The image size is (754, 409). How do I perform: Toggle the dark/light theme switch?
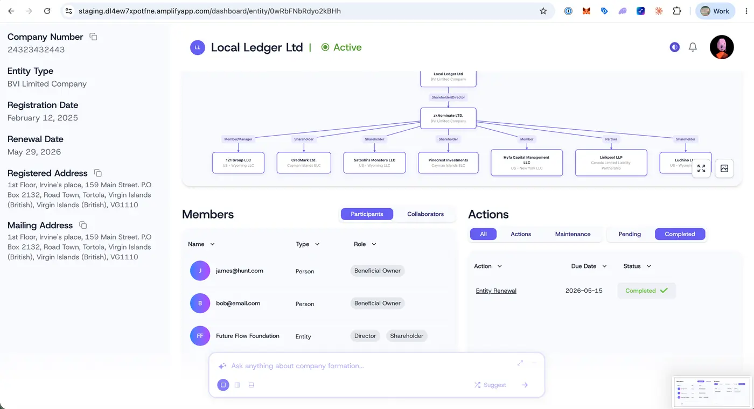[x=674, y=47]
